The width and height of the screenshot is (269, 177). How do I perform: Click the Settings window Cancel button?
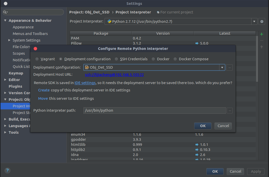click(235, 171)
